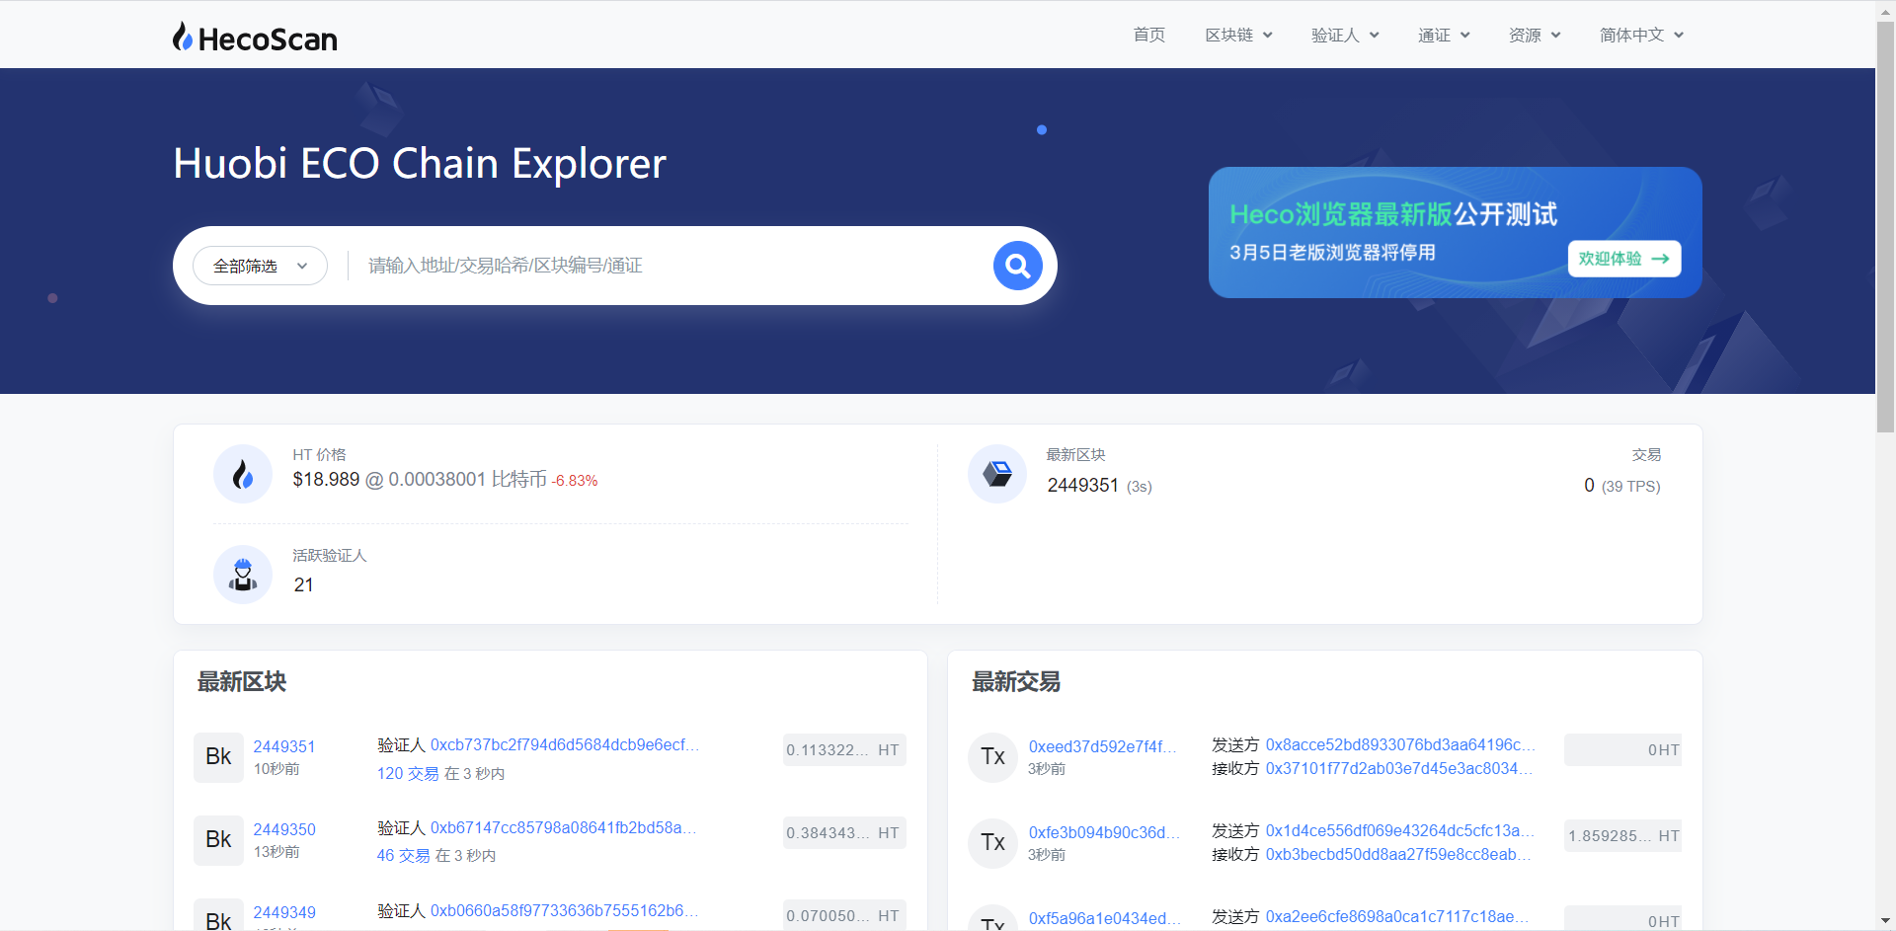Click the cube icon beside 最新区块
This screenshot has width=1896, height=931.
pyautogui.click(x=996, y=474)
